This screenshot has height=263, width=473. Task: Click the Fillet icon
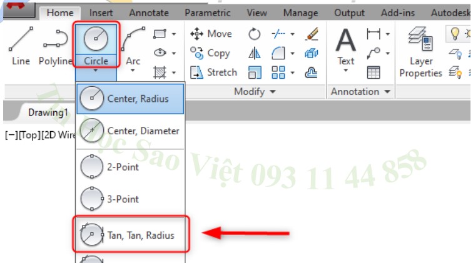click(278, 53)
